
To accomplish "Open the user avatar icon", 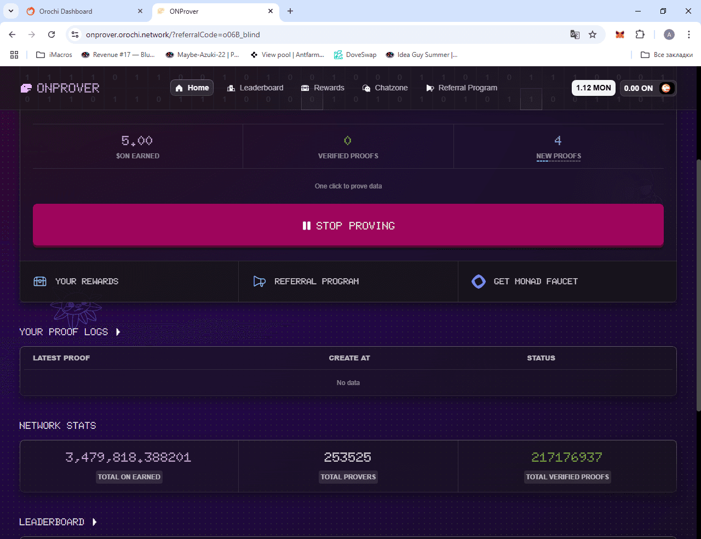I will coord(666,88).
